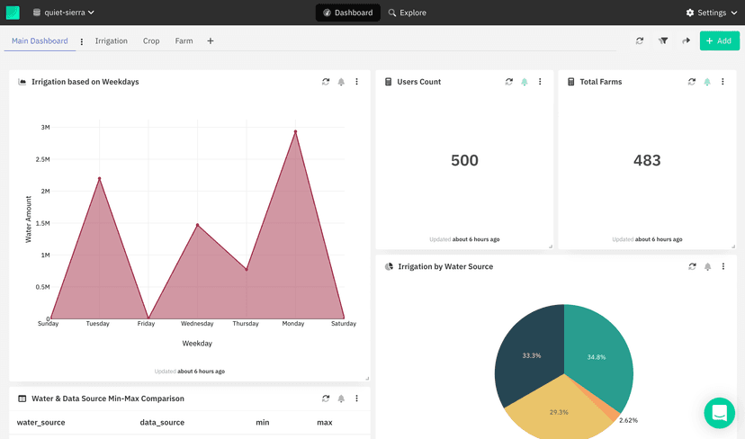The width and height of the screenshot is (745, 439).
Task: Open the Explore view
Action: [x=408, y=13]
